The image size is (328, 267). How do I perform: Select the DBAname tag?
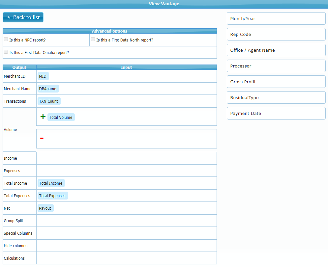click(x=48, y=89)
